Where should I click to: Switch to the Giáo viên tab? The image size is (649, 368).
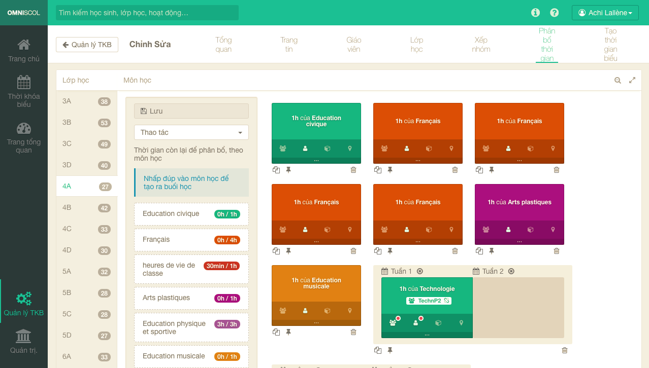(353, 45)
